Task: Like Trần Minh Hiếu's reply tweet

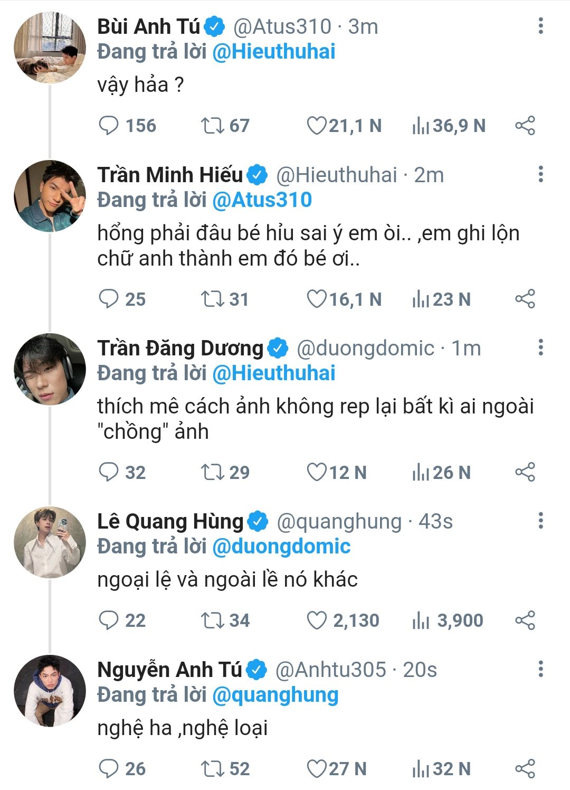Action: click(x=317, y=299)
